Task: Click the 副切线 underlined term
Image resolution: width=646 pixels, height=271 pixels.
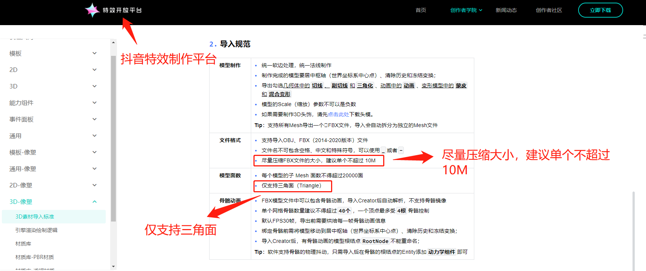Action: 340,85
